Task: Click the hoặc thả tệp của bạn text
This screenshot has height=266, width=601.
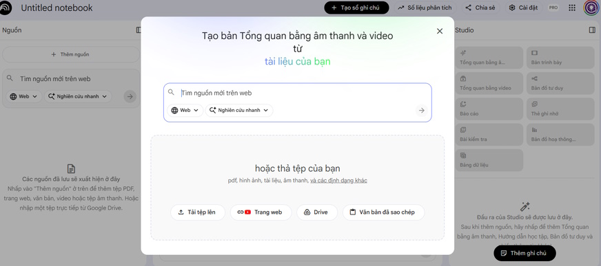Action: 298,168
